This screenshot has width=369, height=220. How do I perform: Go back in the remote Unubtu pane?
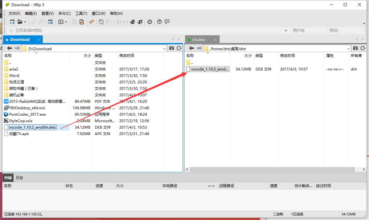pos(192,48)
